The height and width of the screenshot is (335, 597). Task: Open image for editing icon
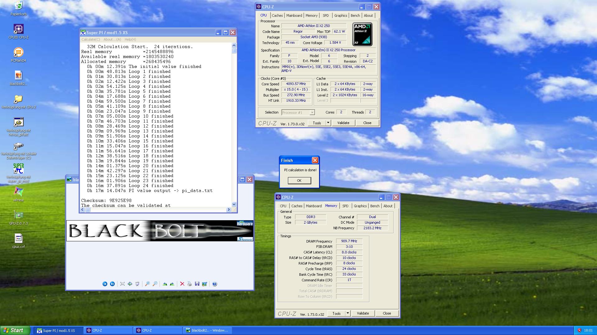tap(205, 284)
